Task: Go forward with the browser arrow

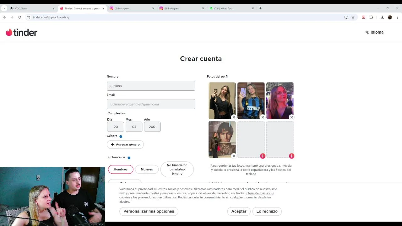Action: [12, 17]
